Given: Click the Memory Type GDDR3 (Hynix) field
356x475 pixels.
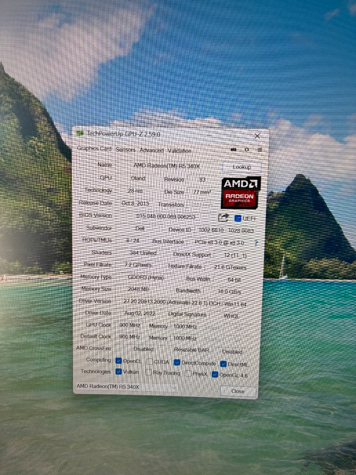Looking at the screenshot, I should (146, 277).
